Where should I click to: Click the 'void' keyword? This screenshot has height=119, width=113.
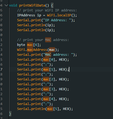click(x=13, y=5)
